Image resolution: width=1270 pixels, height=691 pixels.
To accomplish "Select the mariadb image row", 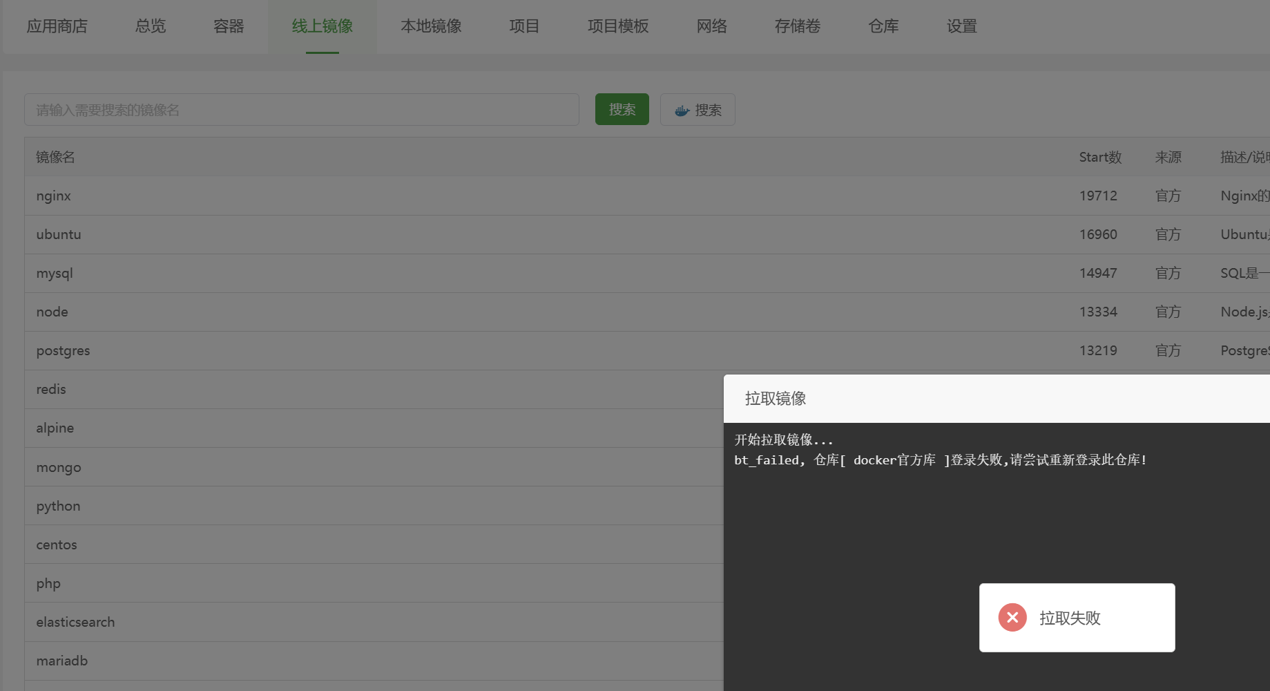I will click(x=374, y=661).
